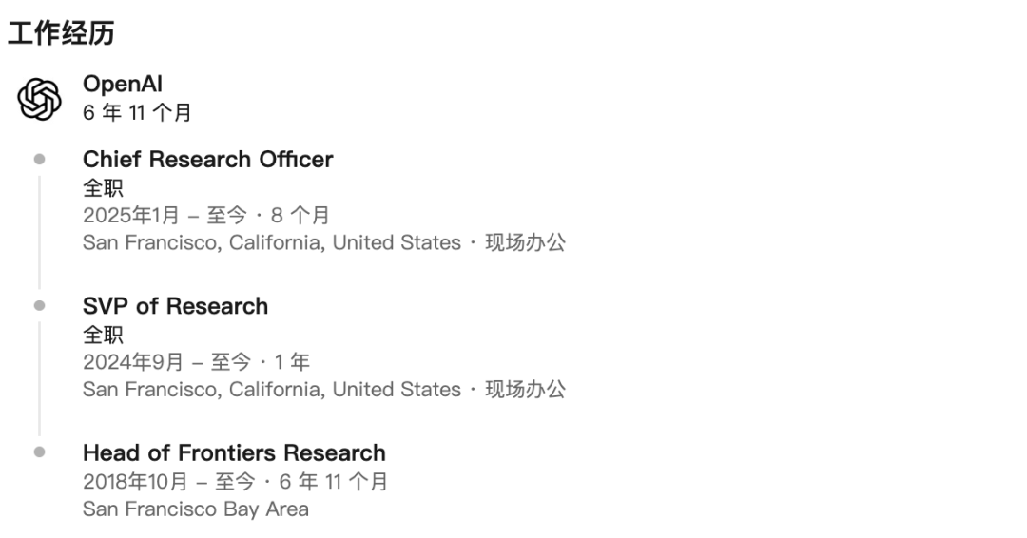The image size is (1027, 538).
Task: Click timeline line below SVP of Research dot
Action: (x=39, y=379)
